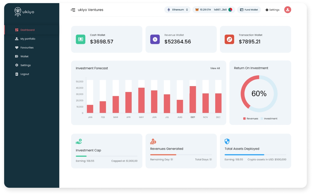The height and width of the screenshot is (195, 313).
Task: Click the user profile avatar icon
Action: (287, 10)
